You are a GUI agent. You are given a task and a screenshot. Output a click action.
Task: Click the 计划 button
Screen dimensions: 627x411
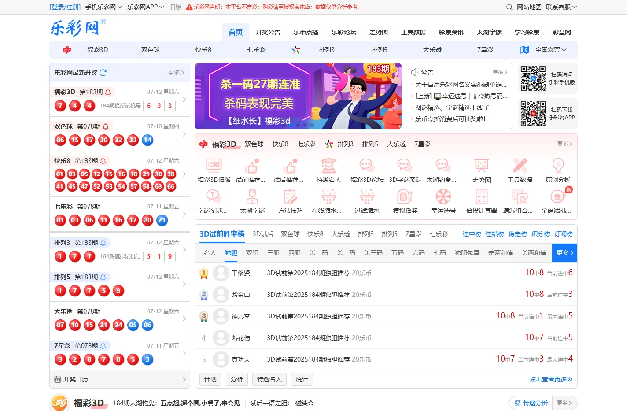coord(210,379)
